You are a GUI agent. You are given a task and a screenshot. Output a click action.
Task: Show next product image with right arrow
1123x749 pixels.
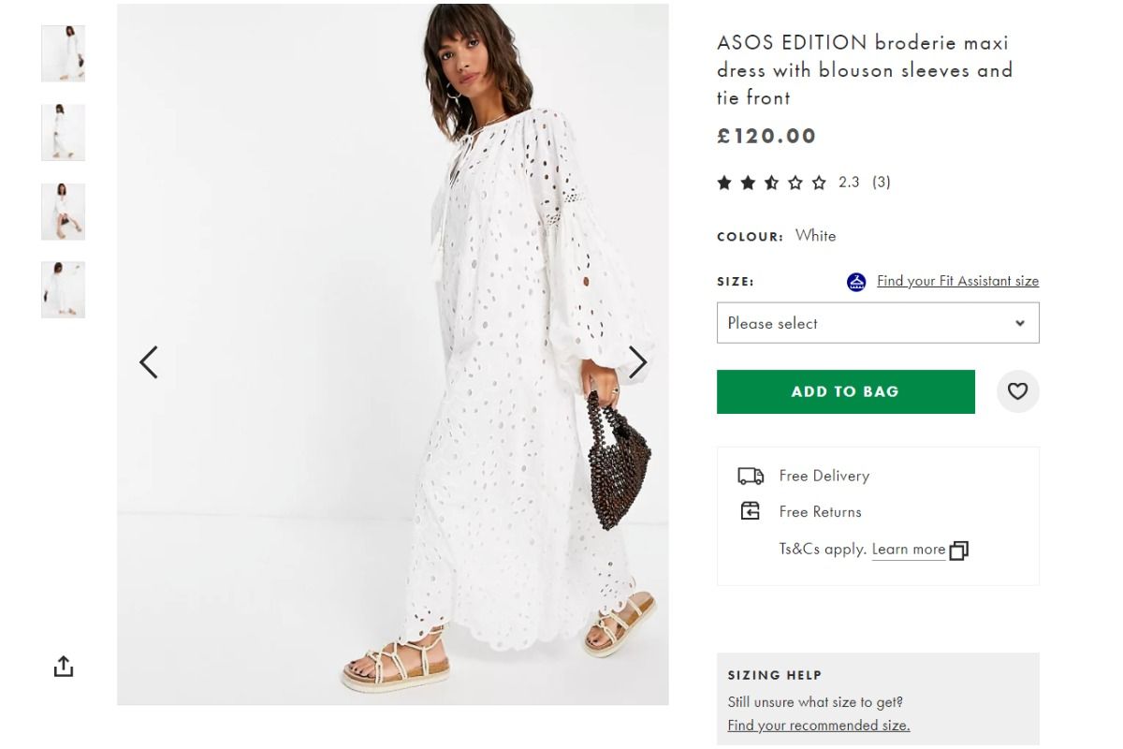[x=637, y=362]
